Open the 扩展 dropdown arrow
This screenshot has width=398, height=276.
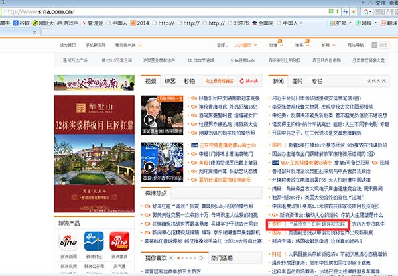350,23
